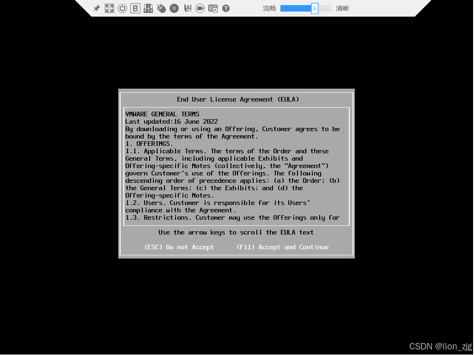Open the Ctrl-Alt-Del key combo icon
The image size is (474, 355).
(148, 8)
